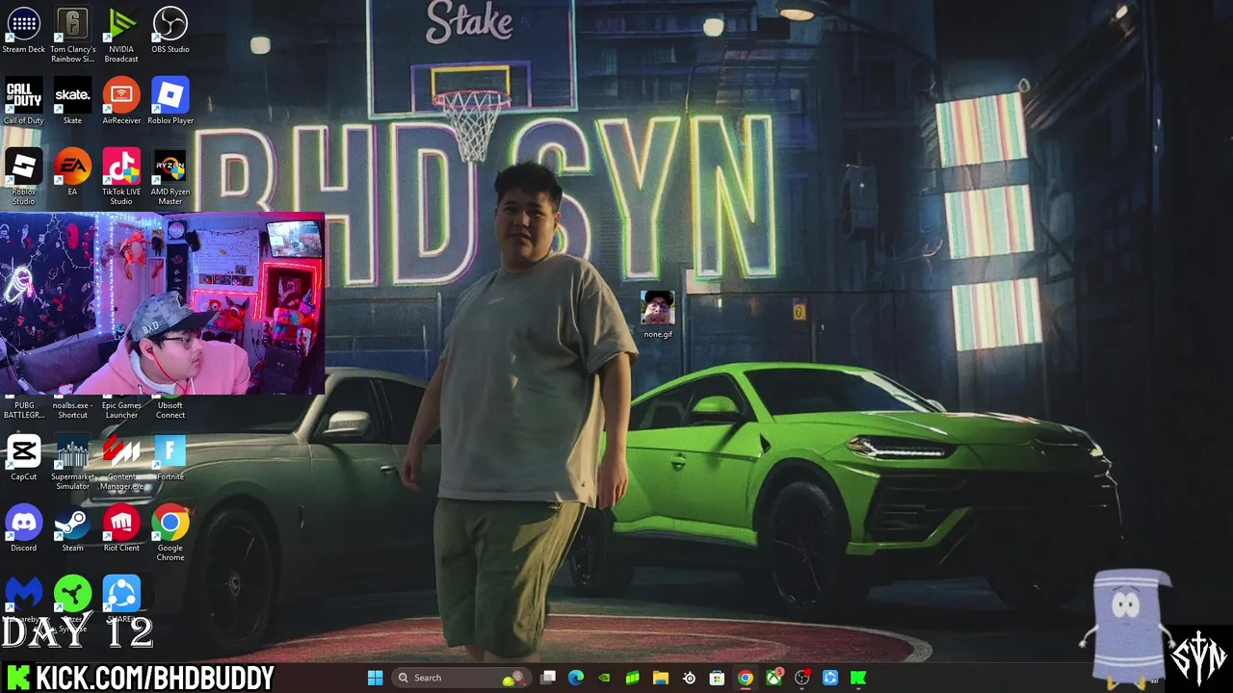This screenshot has width=1233, height=693.
Task: Select the Supermarket Simulator shortcut
Action: point(72,462)
